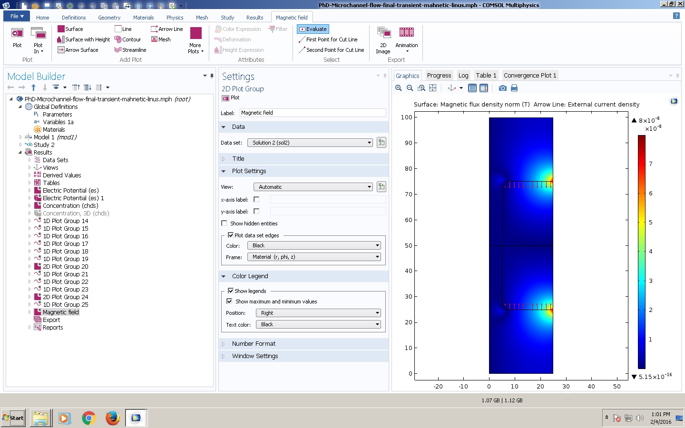Image resolution: width=685 pixels, height=428 pixels.
Task: Click the color legend bar in plot
Action: [x=642, y=252]
